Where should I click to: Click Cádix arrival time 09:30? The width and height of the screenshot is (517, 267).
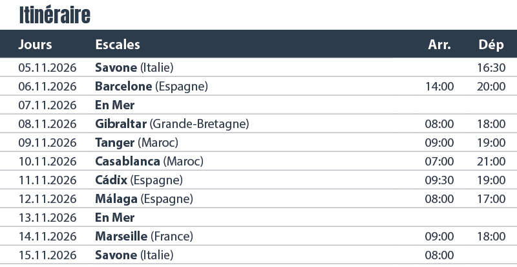click(439, 180)
